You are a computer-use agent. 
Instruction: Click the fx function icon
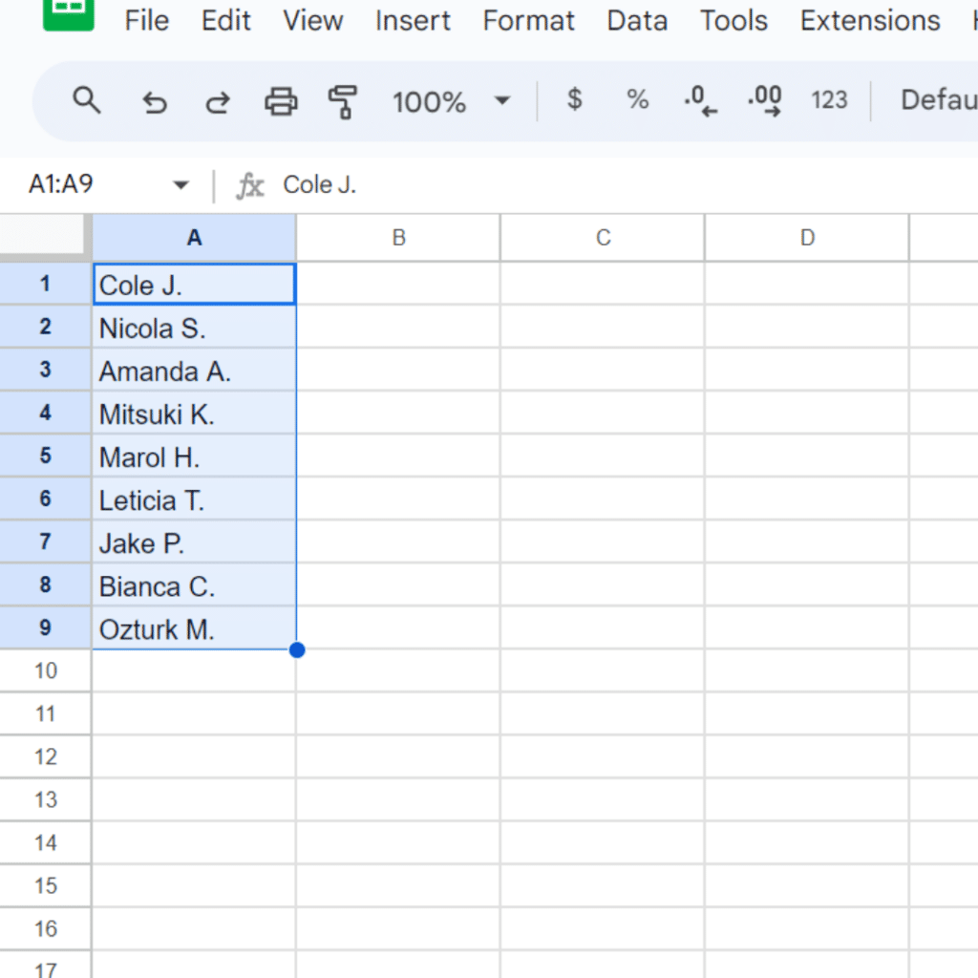tap(250, 186)
